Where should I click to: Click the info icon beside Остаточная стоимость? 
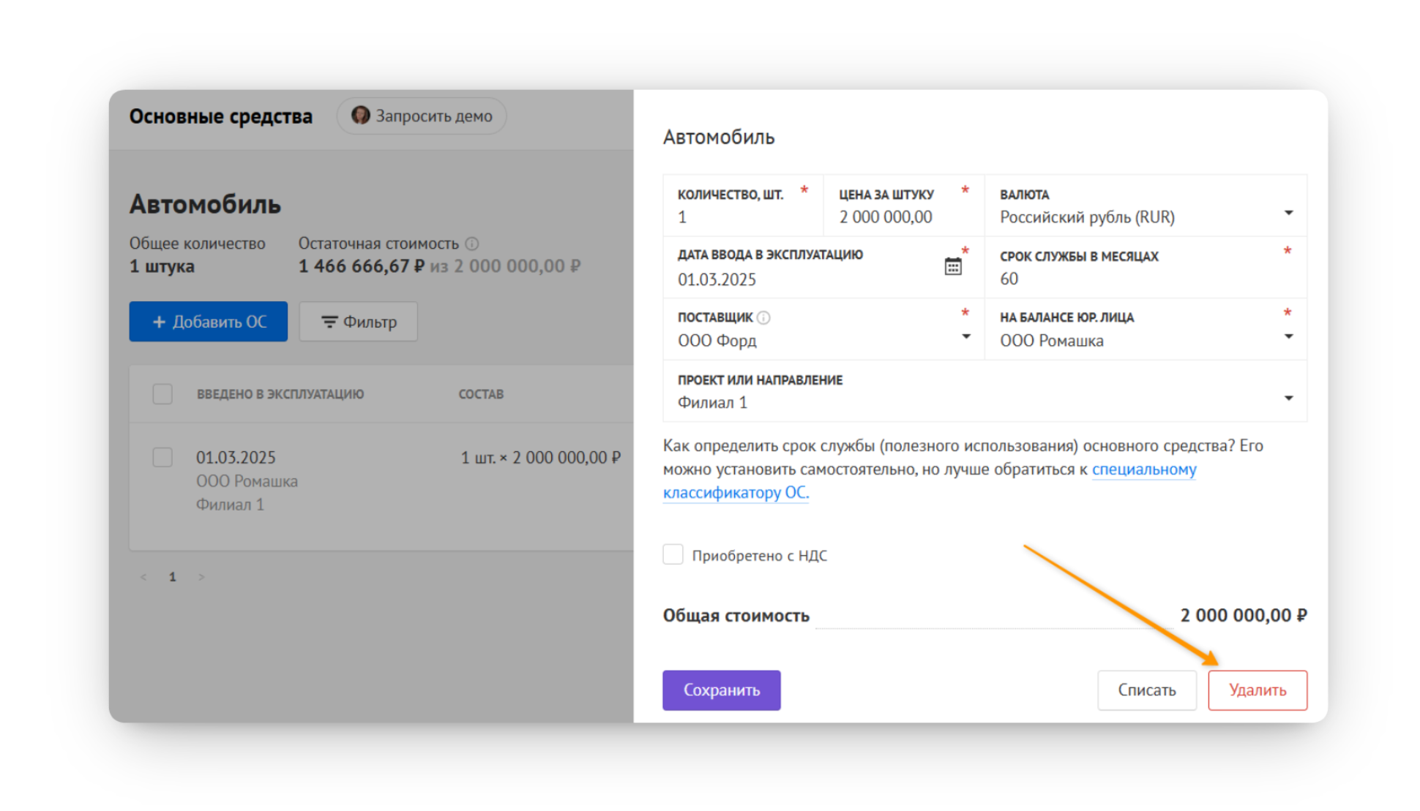pos(472,244)
